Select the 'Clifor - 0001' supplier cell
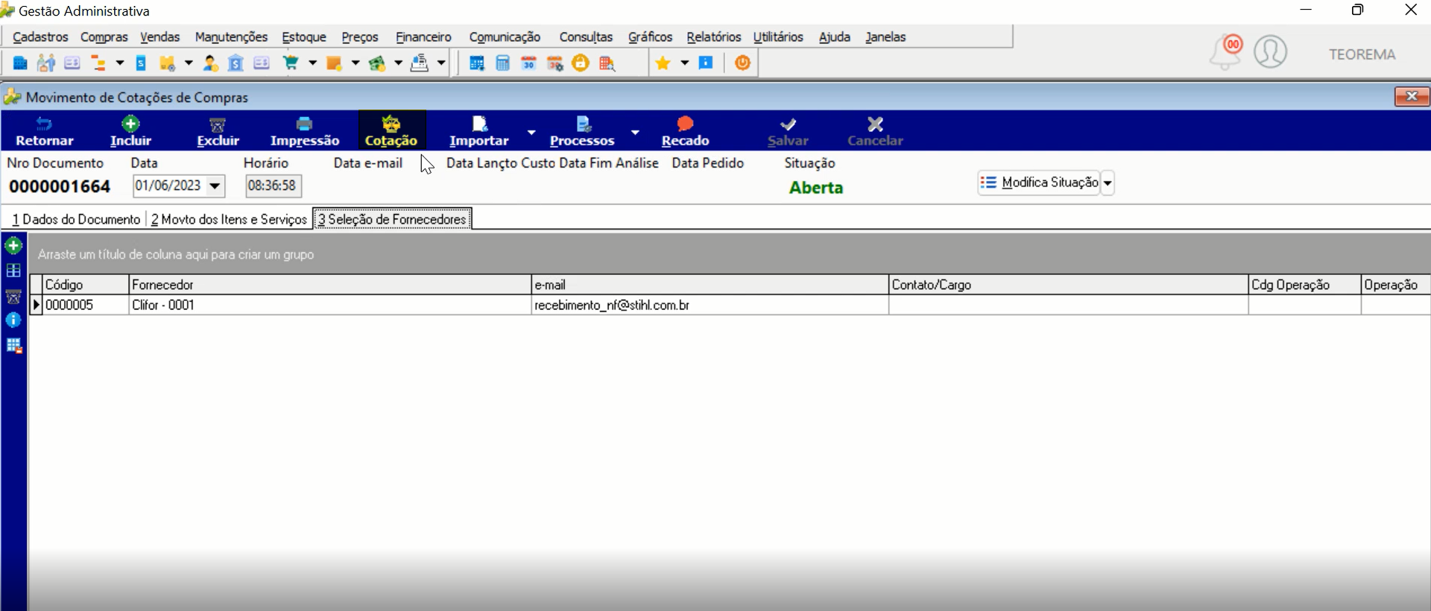The width and height of the screenshot is (1431, 611). pos(329,305)
